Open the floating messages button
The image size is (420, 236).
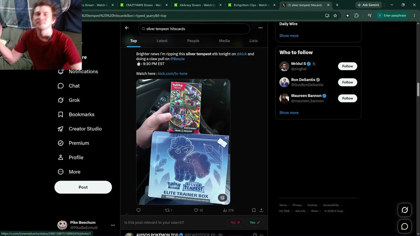click(x=405, y=226)
